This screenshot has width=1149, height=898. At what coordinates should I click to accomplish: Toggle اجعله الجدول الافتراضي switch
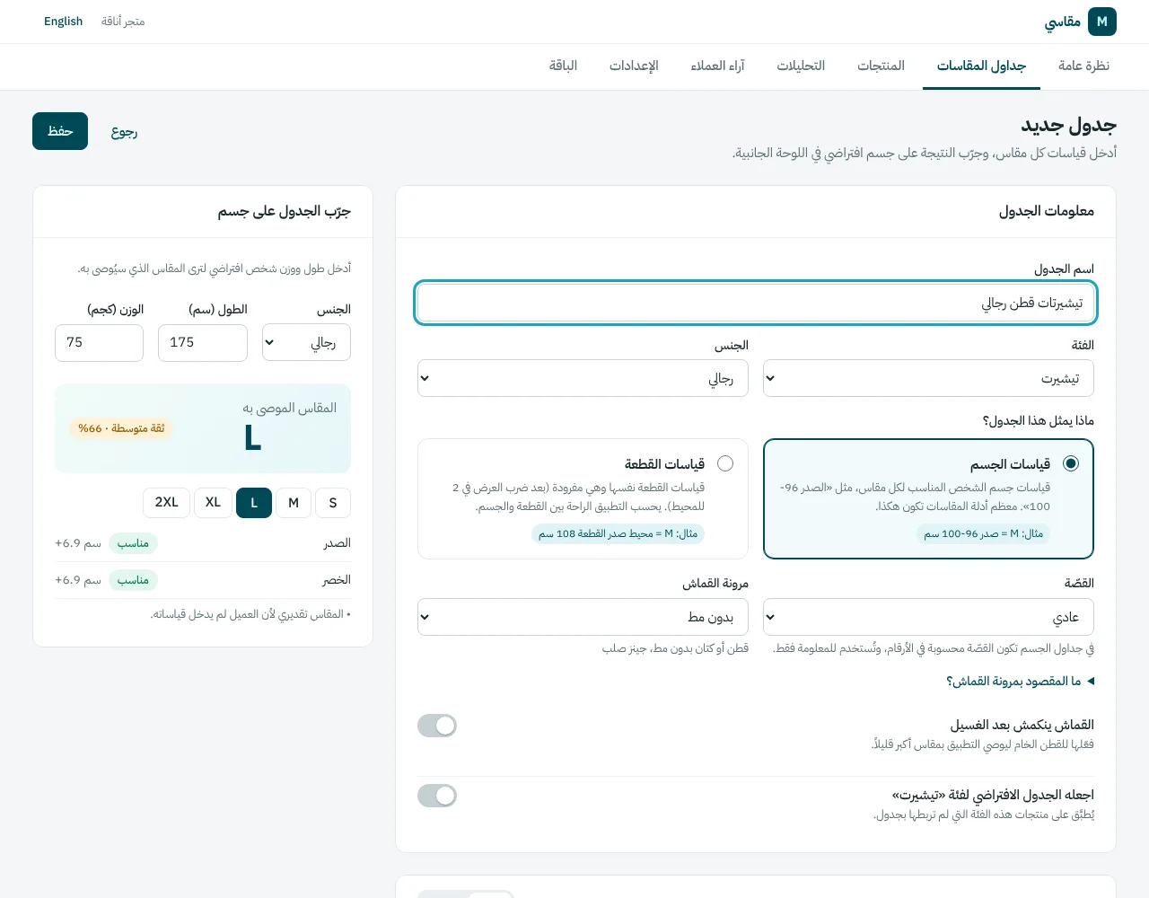(x=437, y=796)
